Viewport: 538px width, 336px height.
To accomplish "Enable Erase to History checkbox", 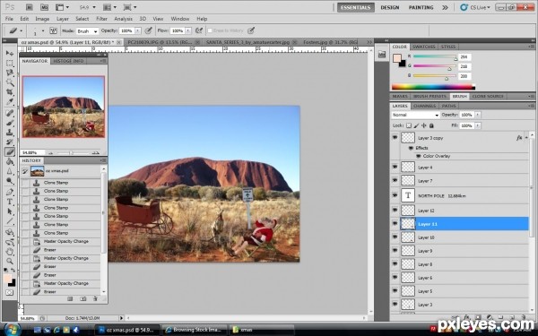I will (x=210, y=30).
